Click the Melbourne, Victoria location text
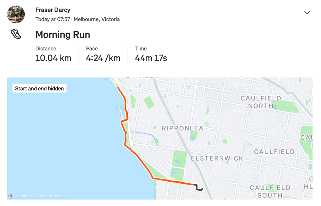 pyautogui.click(x=97, y=19)
